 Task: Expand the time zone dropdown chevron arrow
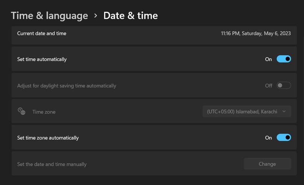coord(284,111)
